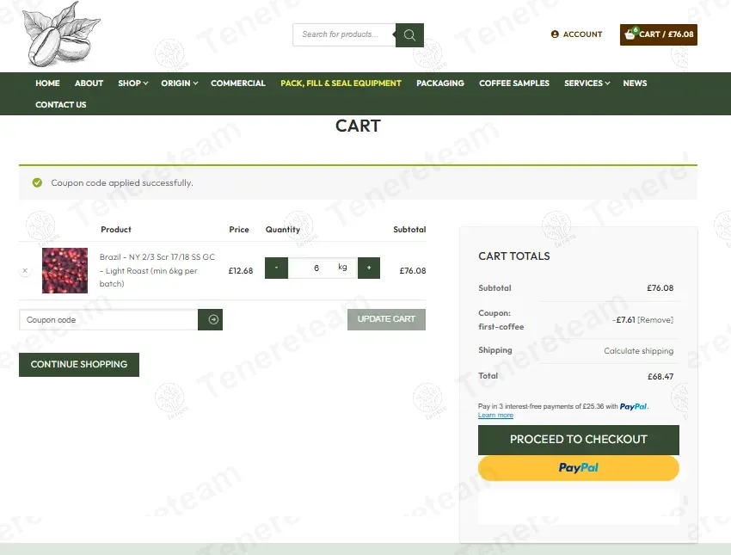
Task: Expand the Shop dropdown menu
Action: click(x=132, y=83)
